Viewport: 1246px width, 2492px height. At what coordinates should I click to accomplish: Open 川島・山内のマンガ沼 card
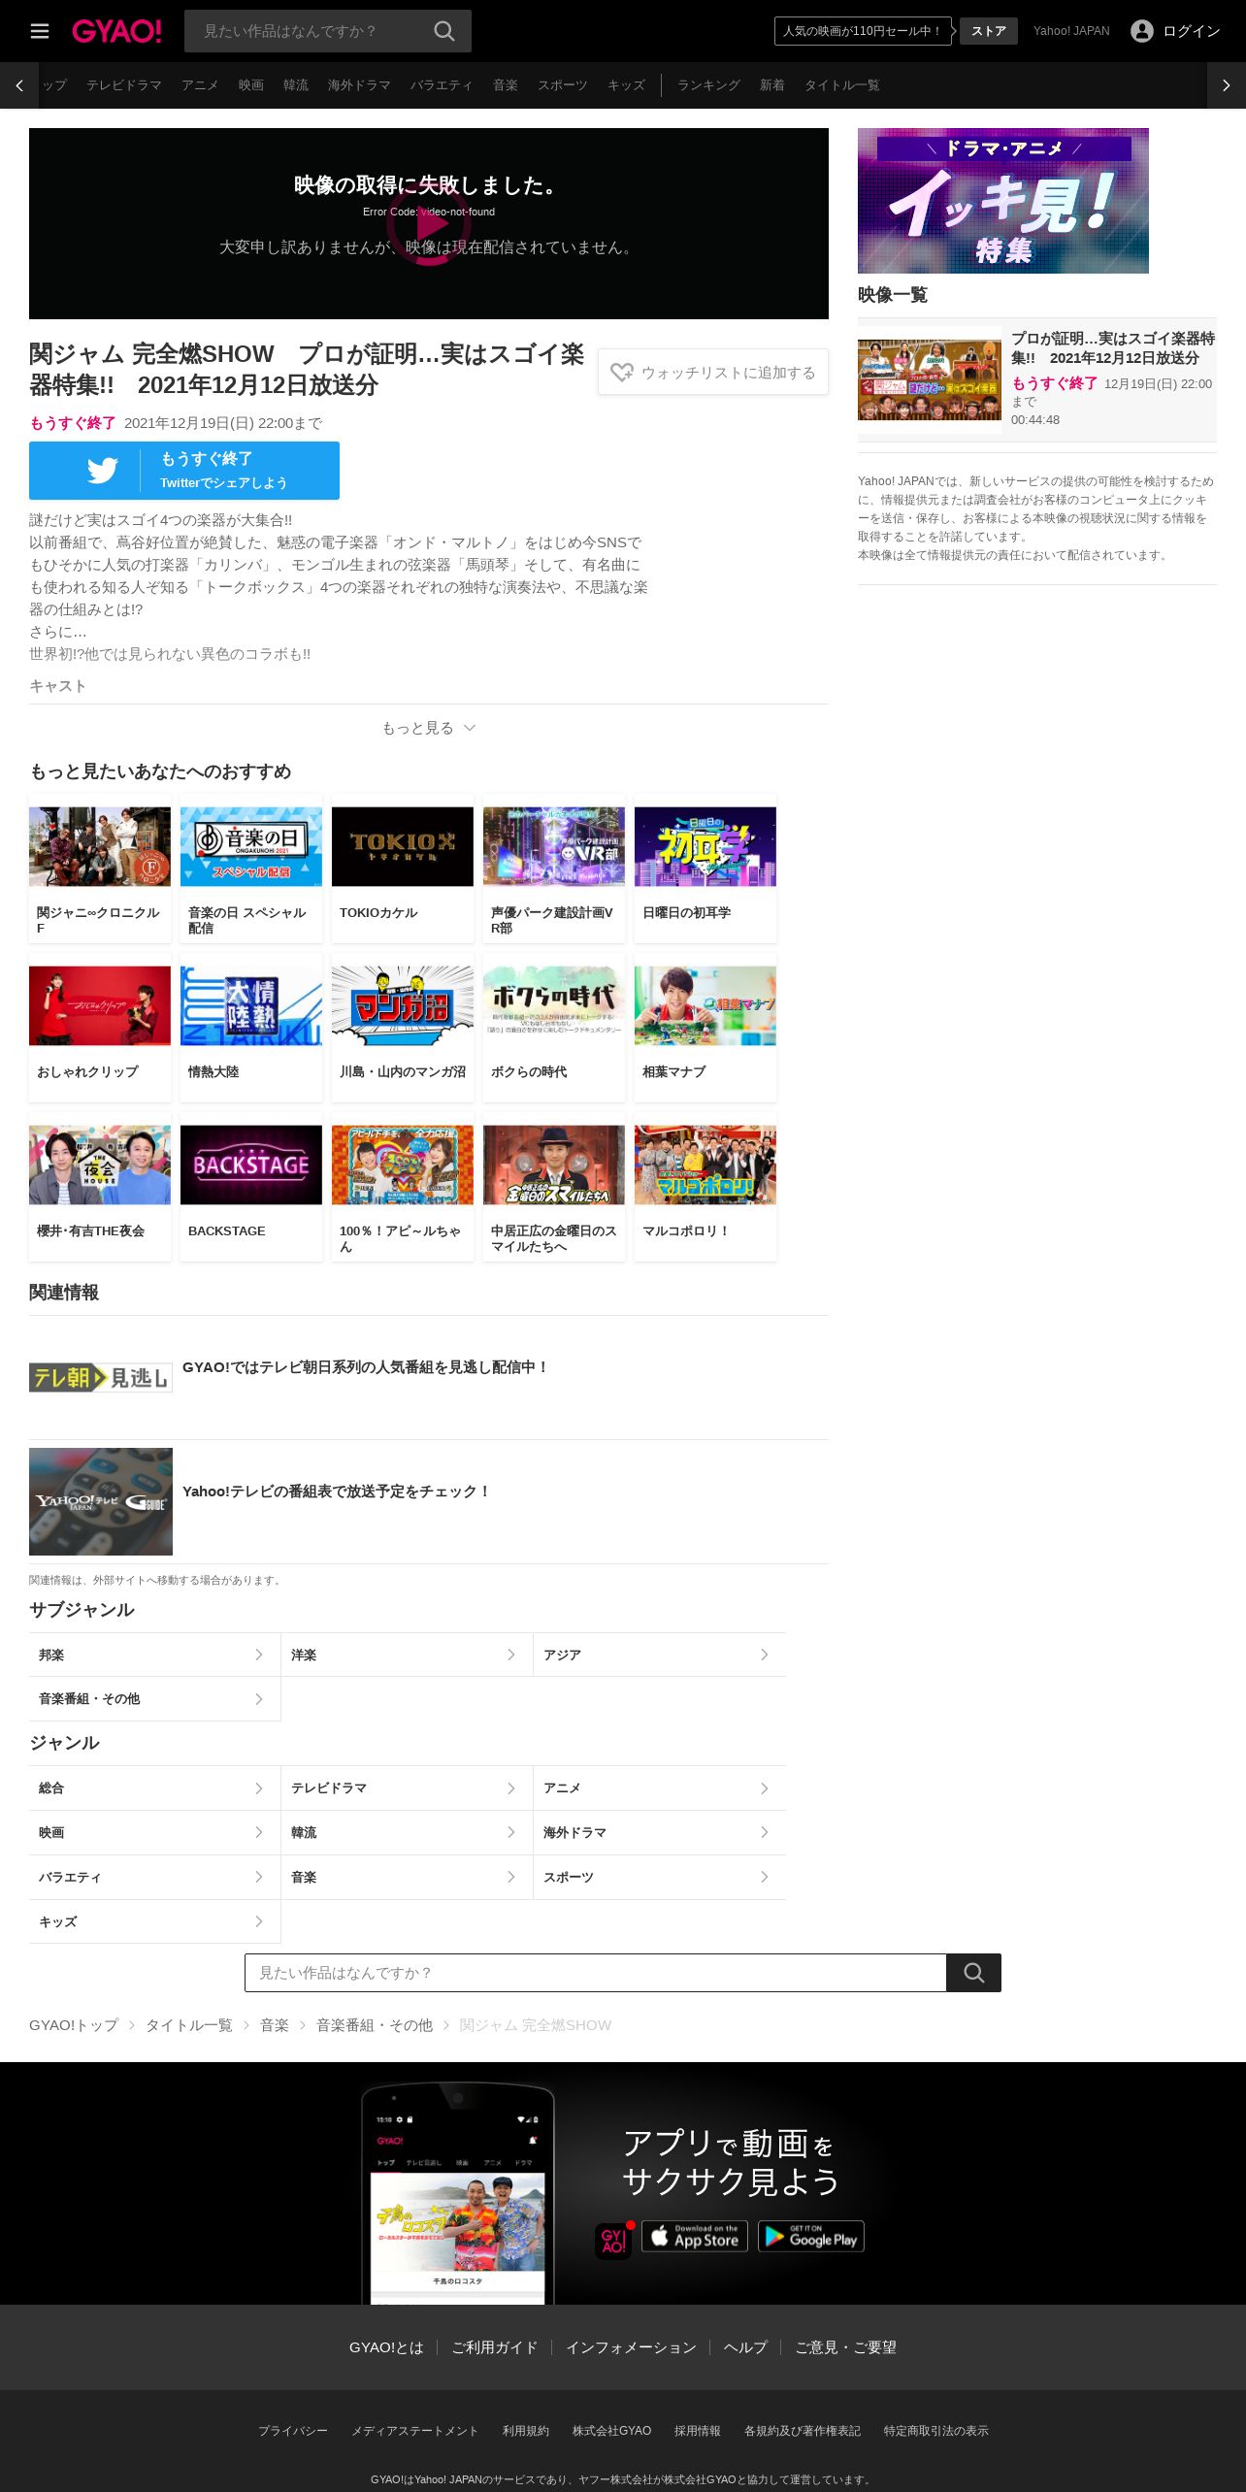pyautogui.click(x=403, y=1029)
